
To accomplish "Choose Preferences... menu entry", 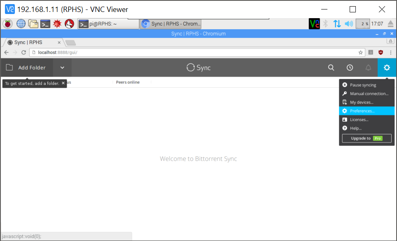I will pos(362,111).
